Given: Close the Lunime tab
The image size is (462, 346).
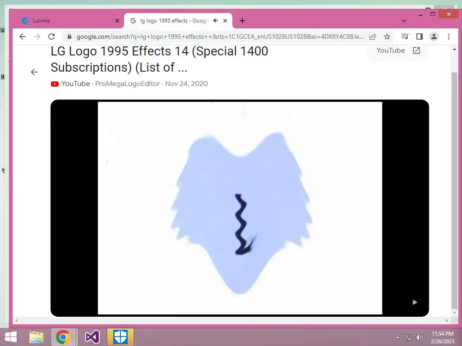Looking at the screenshot, I should [117, 21].
